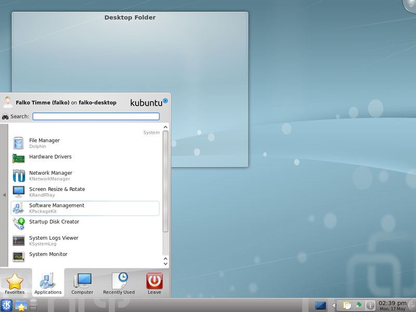Click the user avatar icon in menu header
Image resolution: width=416 pixels, height=312 pixels.
7,102
